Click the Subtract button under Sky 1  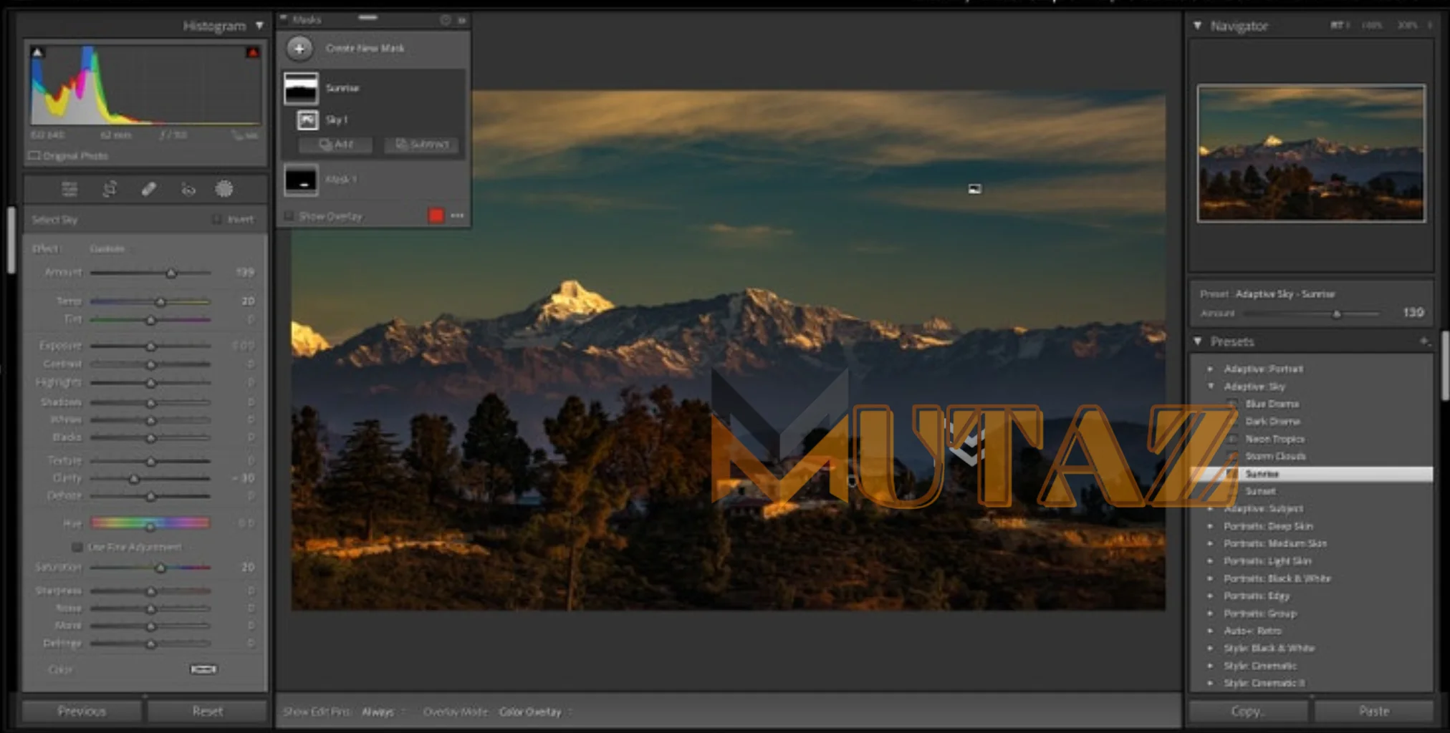coord(421,145)
